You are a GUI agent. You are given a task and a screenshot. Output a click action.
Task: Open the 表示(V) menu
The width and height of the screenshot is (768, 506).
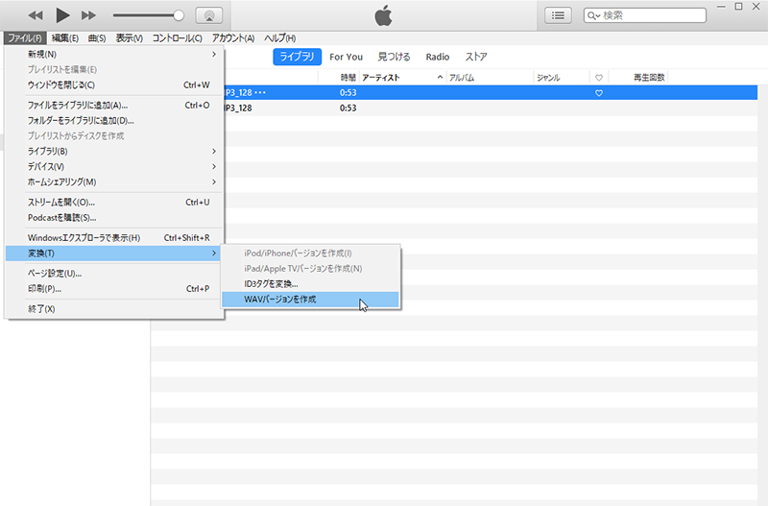130,38
